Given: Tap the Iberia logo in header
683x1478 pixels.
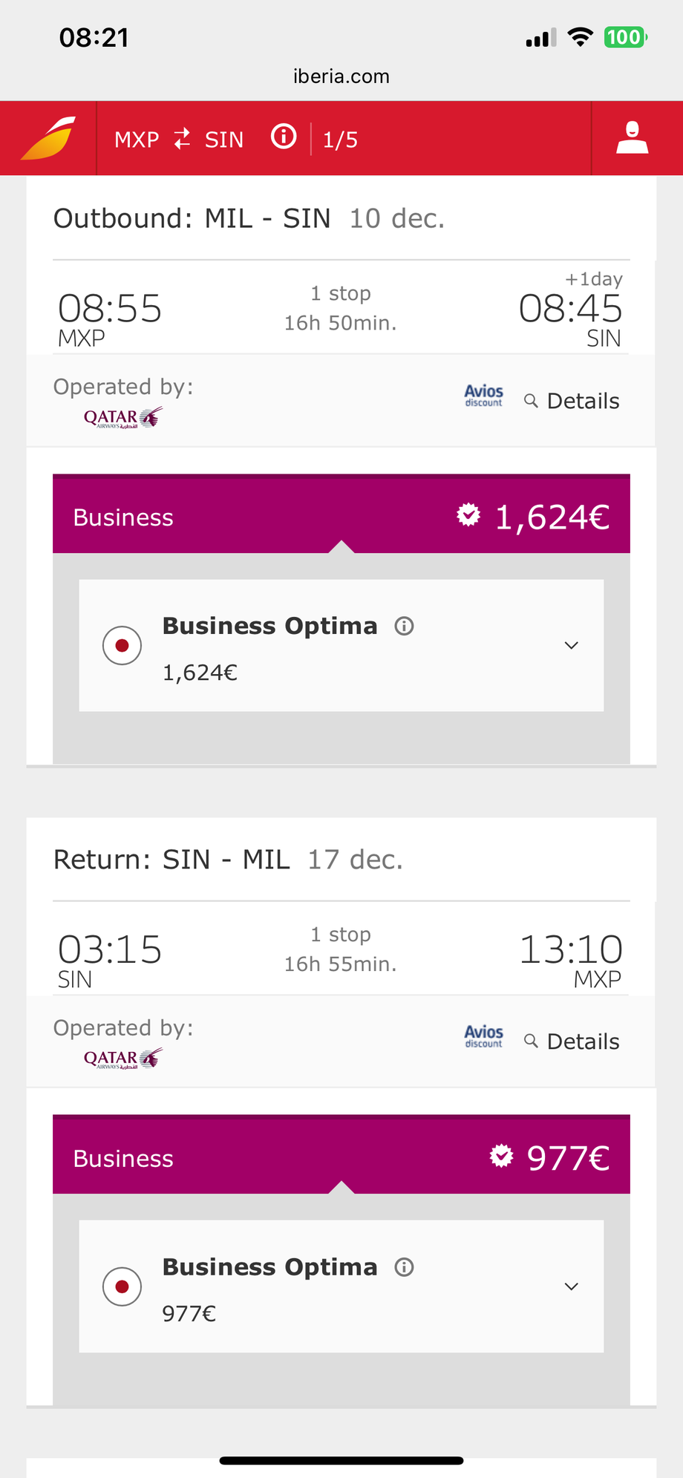Looking at the screenshot, I should (48, 138).
